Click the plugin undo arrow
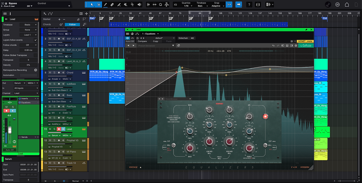This screenshot has height=183, width=362. coord(273,45)
